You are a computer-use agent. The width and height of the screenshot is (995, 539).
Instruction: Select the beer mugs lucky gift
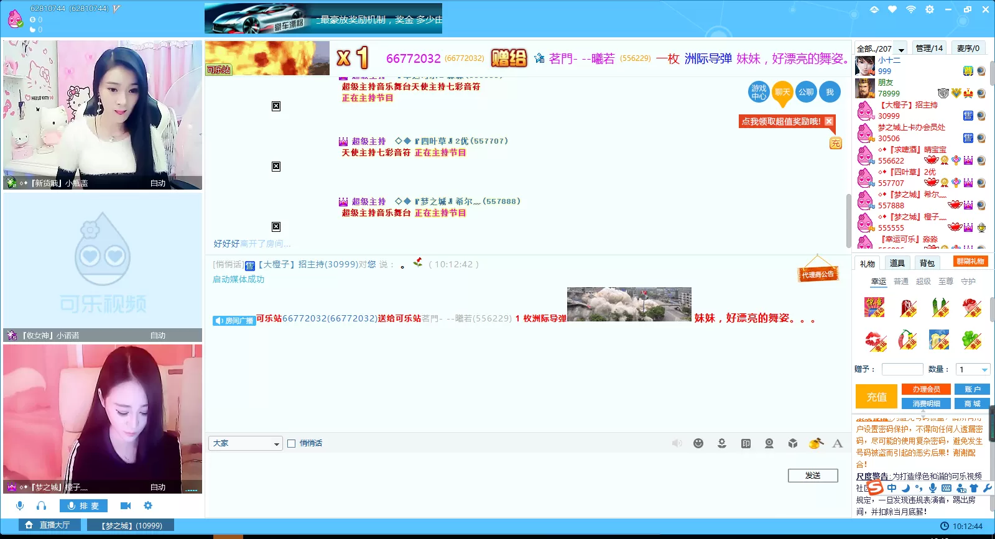point(940,340)
